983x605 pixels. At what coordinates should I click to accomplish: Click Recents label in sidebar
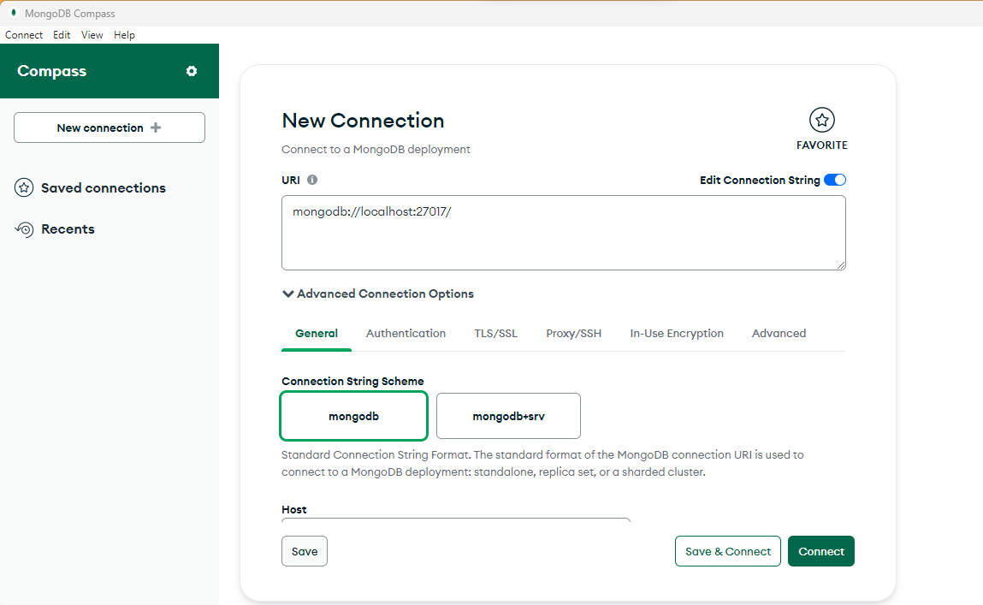coord(68,229)
